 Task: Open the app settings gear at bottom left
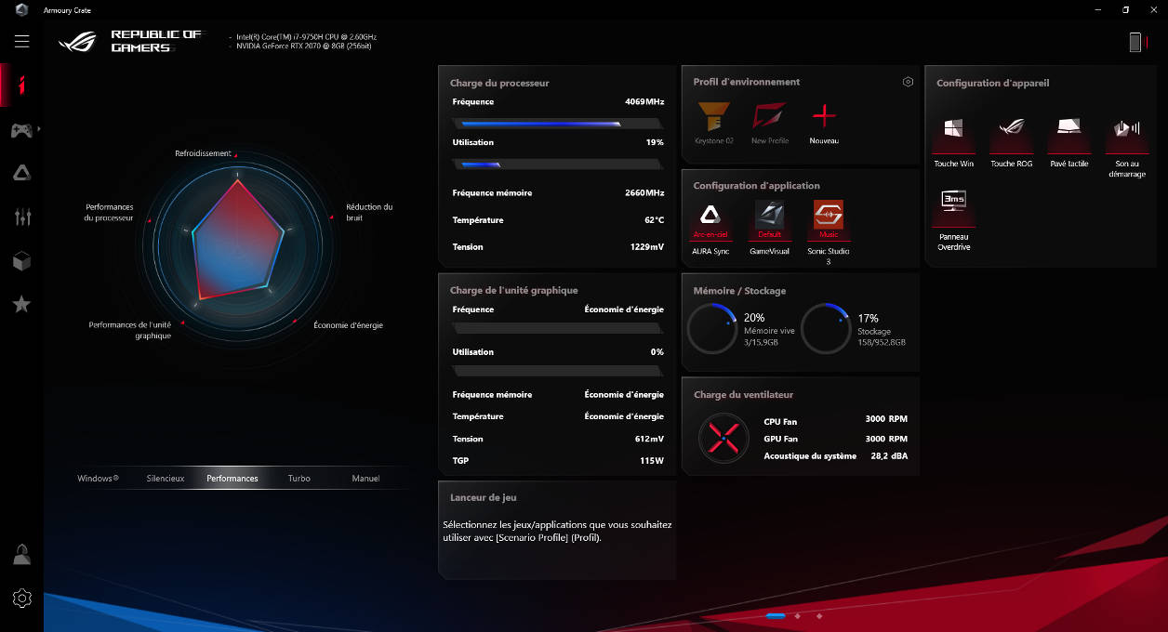tap(21, 598)
